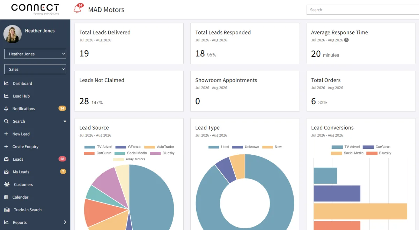
Task: Click the Total Orders card
Action: point(361,91)
